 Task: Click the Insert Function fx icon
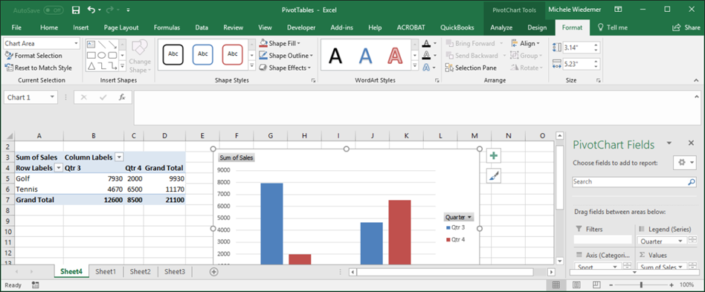tap(121, 97)
